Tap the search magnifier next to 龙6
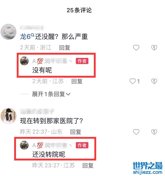The height and width of the screenshot is (176, 165). tap(32, 35)
